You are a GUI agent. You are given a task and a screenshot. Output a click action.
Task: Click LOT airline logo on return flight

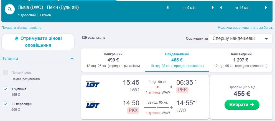click(93, 105)
